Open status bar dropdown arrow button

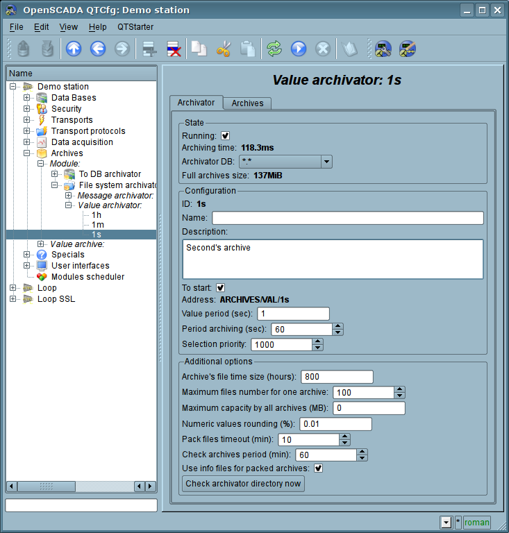coord(446,522)
